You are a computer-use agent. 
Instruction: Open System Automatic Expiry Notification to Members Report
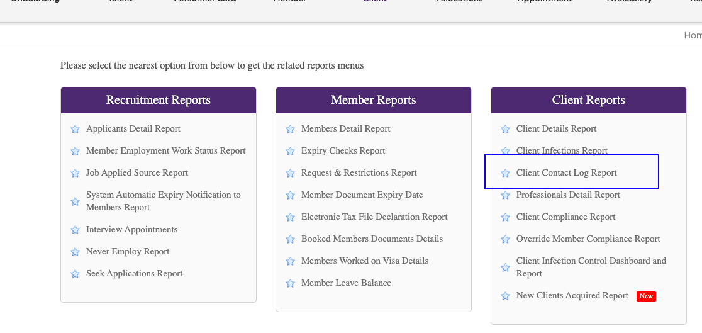coord(164,201)
